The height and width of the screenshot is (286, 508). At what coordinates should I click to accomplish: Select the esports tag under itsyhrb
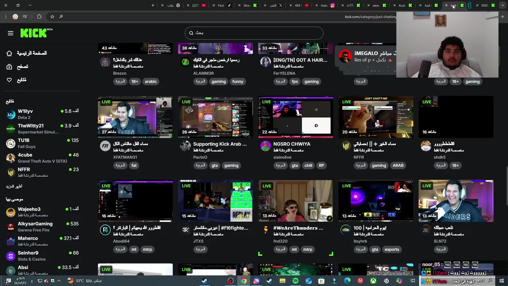point(392,249)
